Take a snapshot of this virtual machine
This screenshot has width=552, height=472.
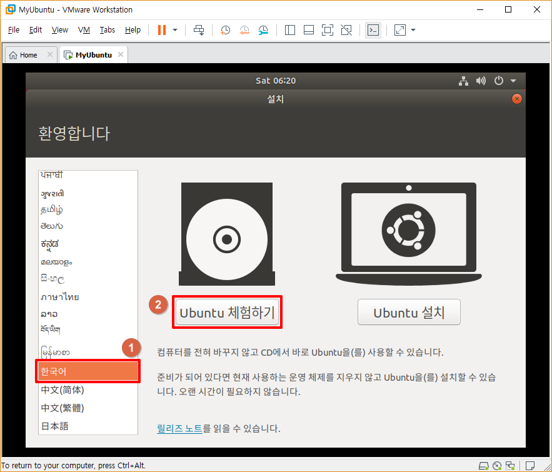tap(225, 30)
